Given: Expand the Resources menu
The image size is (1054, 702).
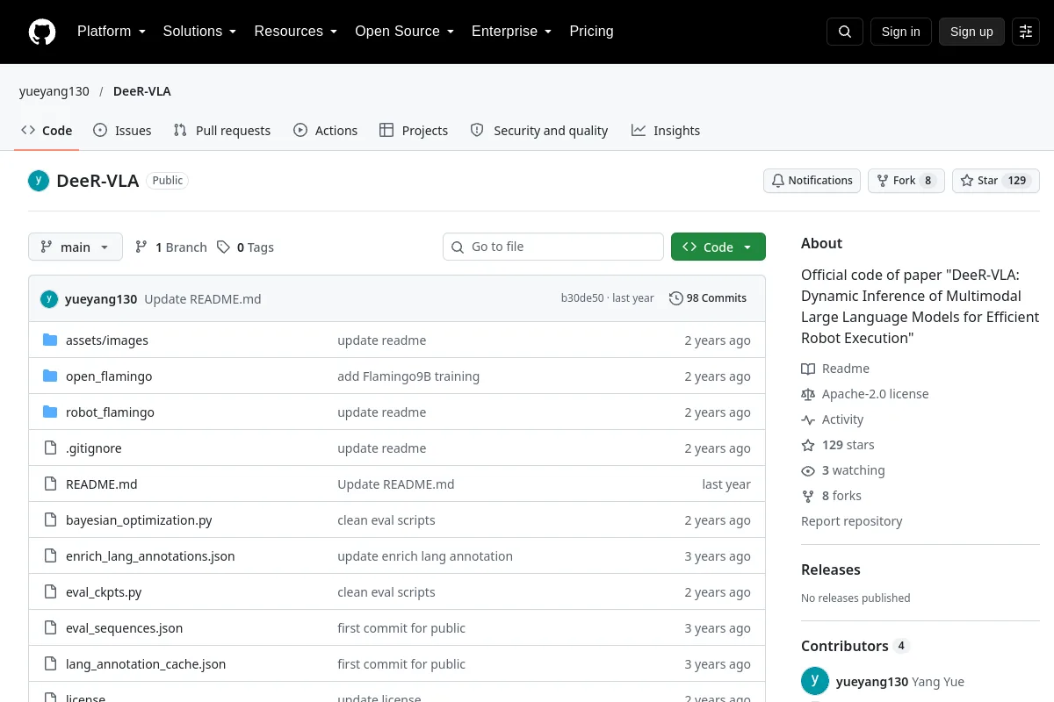Looking at the screenshot, I should [296, 32].
